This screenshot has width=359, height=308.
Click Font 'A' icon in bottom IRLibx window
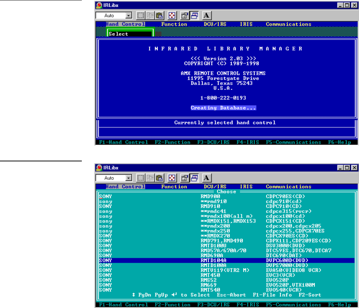(x=206, y=178)
